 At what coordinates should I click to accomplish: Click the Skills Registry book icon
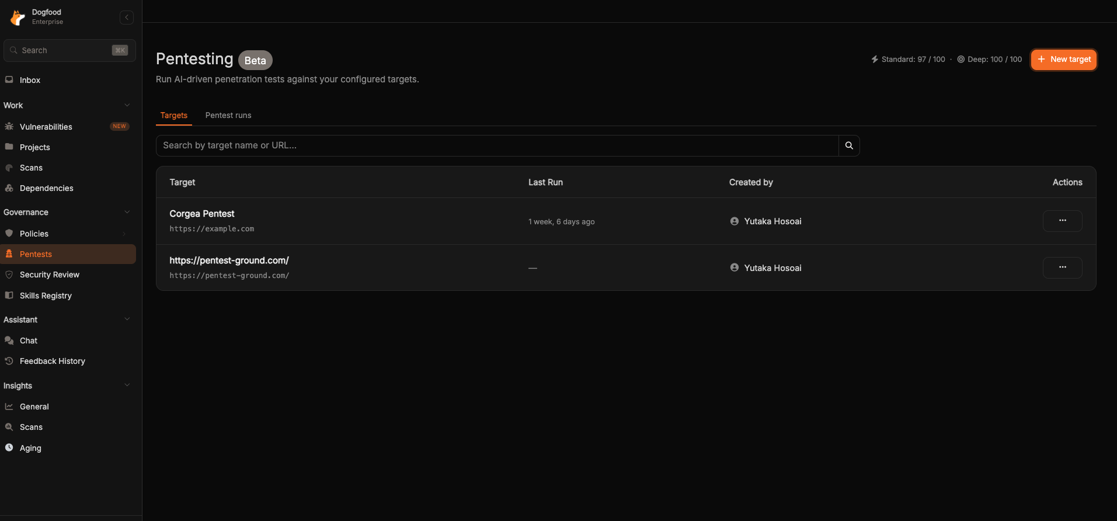(x=9, y=295)
